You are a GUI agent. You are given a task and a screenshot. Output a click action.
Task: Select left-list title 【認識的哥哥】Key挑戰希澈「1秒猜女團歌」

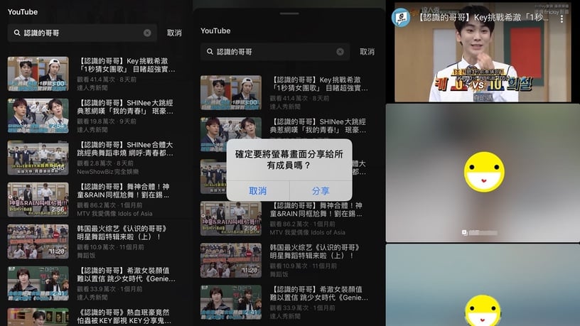[127, 65]
